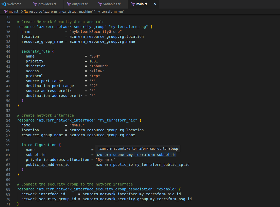Click the Terraform file icon in breadcrumb bar

pyautogui.click(x=5, y=12)
